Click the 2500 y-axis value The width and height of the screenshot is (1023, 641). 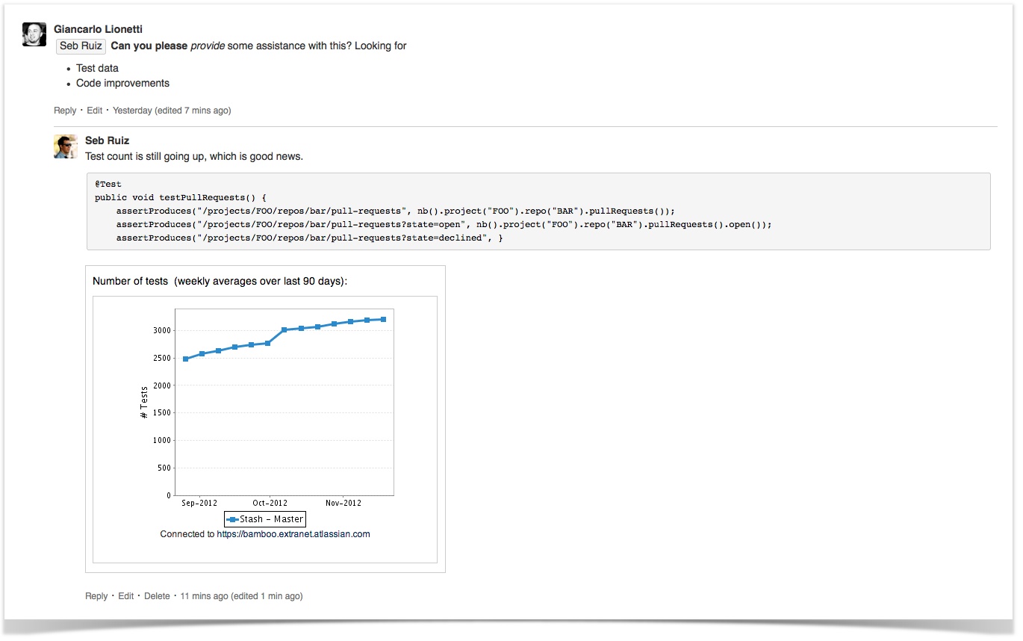pyautogui.click(x=162, y=358)
